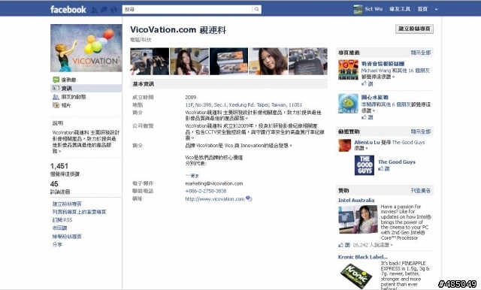Click the Intel Australia ad image
Viewport: 481px width, 290px height.
click(358, 219)
